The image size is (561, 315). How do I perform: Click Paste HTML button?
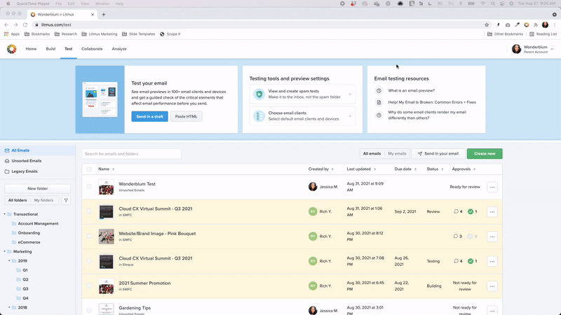pyautogui.click(x=186, y=116)
